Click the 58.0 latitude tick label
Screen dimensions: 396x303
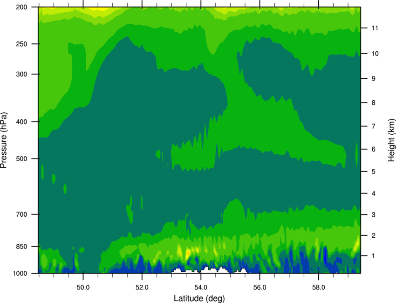pos(319,288)
